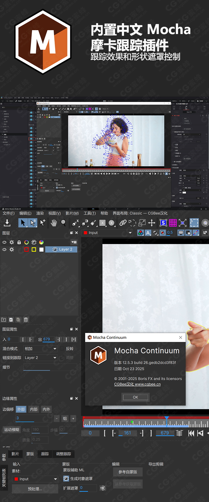Open the 视图(V) menu
209x502 pixels.
(x=54, y=213)
